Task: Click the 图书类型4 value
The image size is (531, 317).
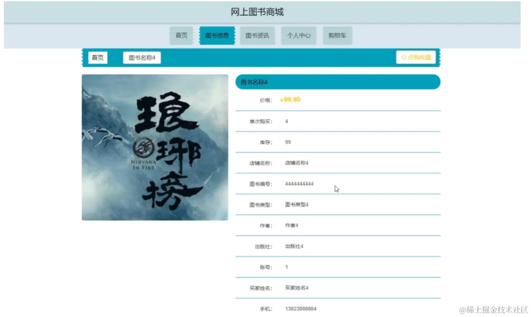Action: [297, 205]
